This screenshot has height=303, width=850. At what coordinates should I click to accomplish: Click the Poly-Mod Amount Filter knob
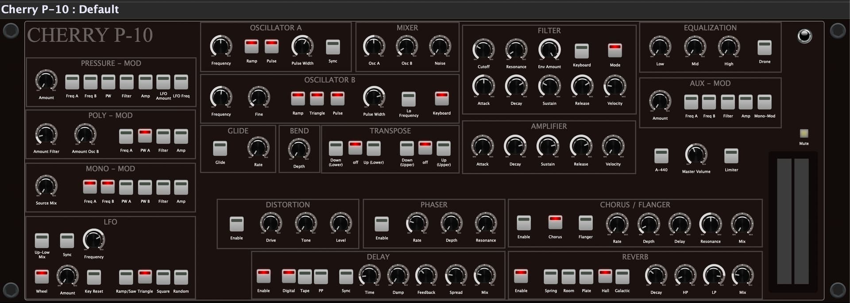point(46,134)
